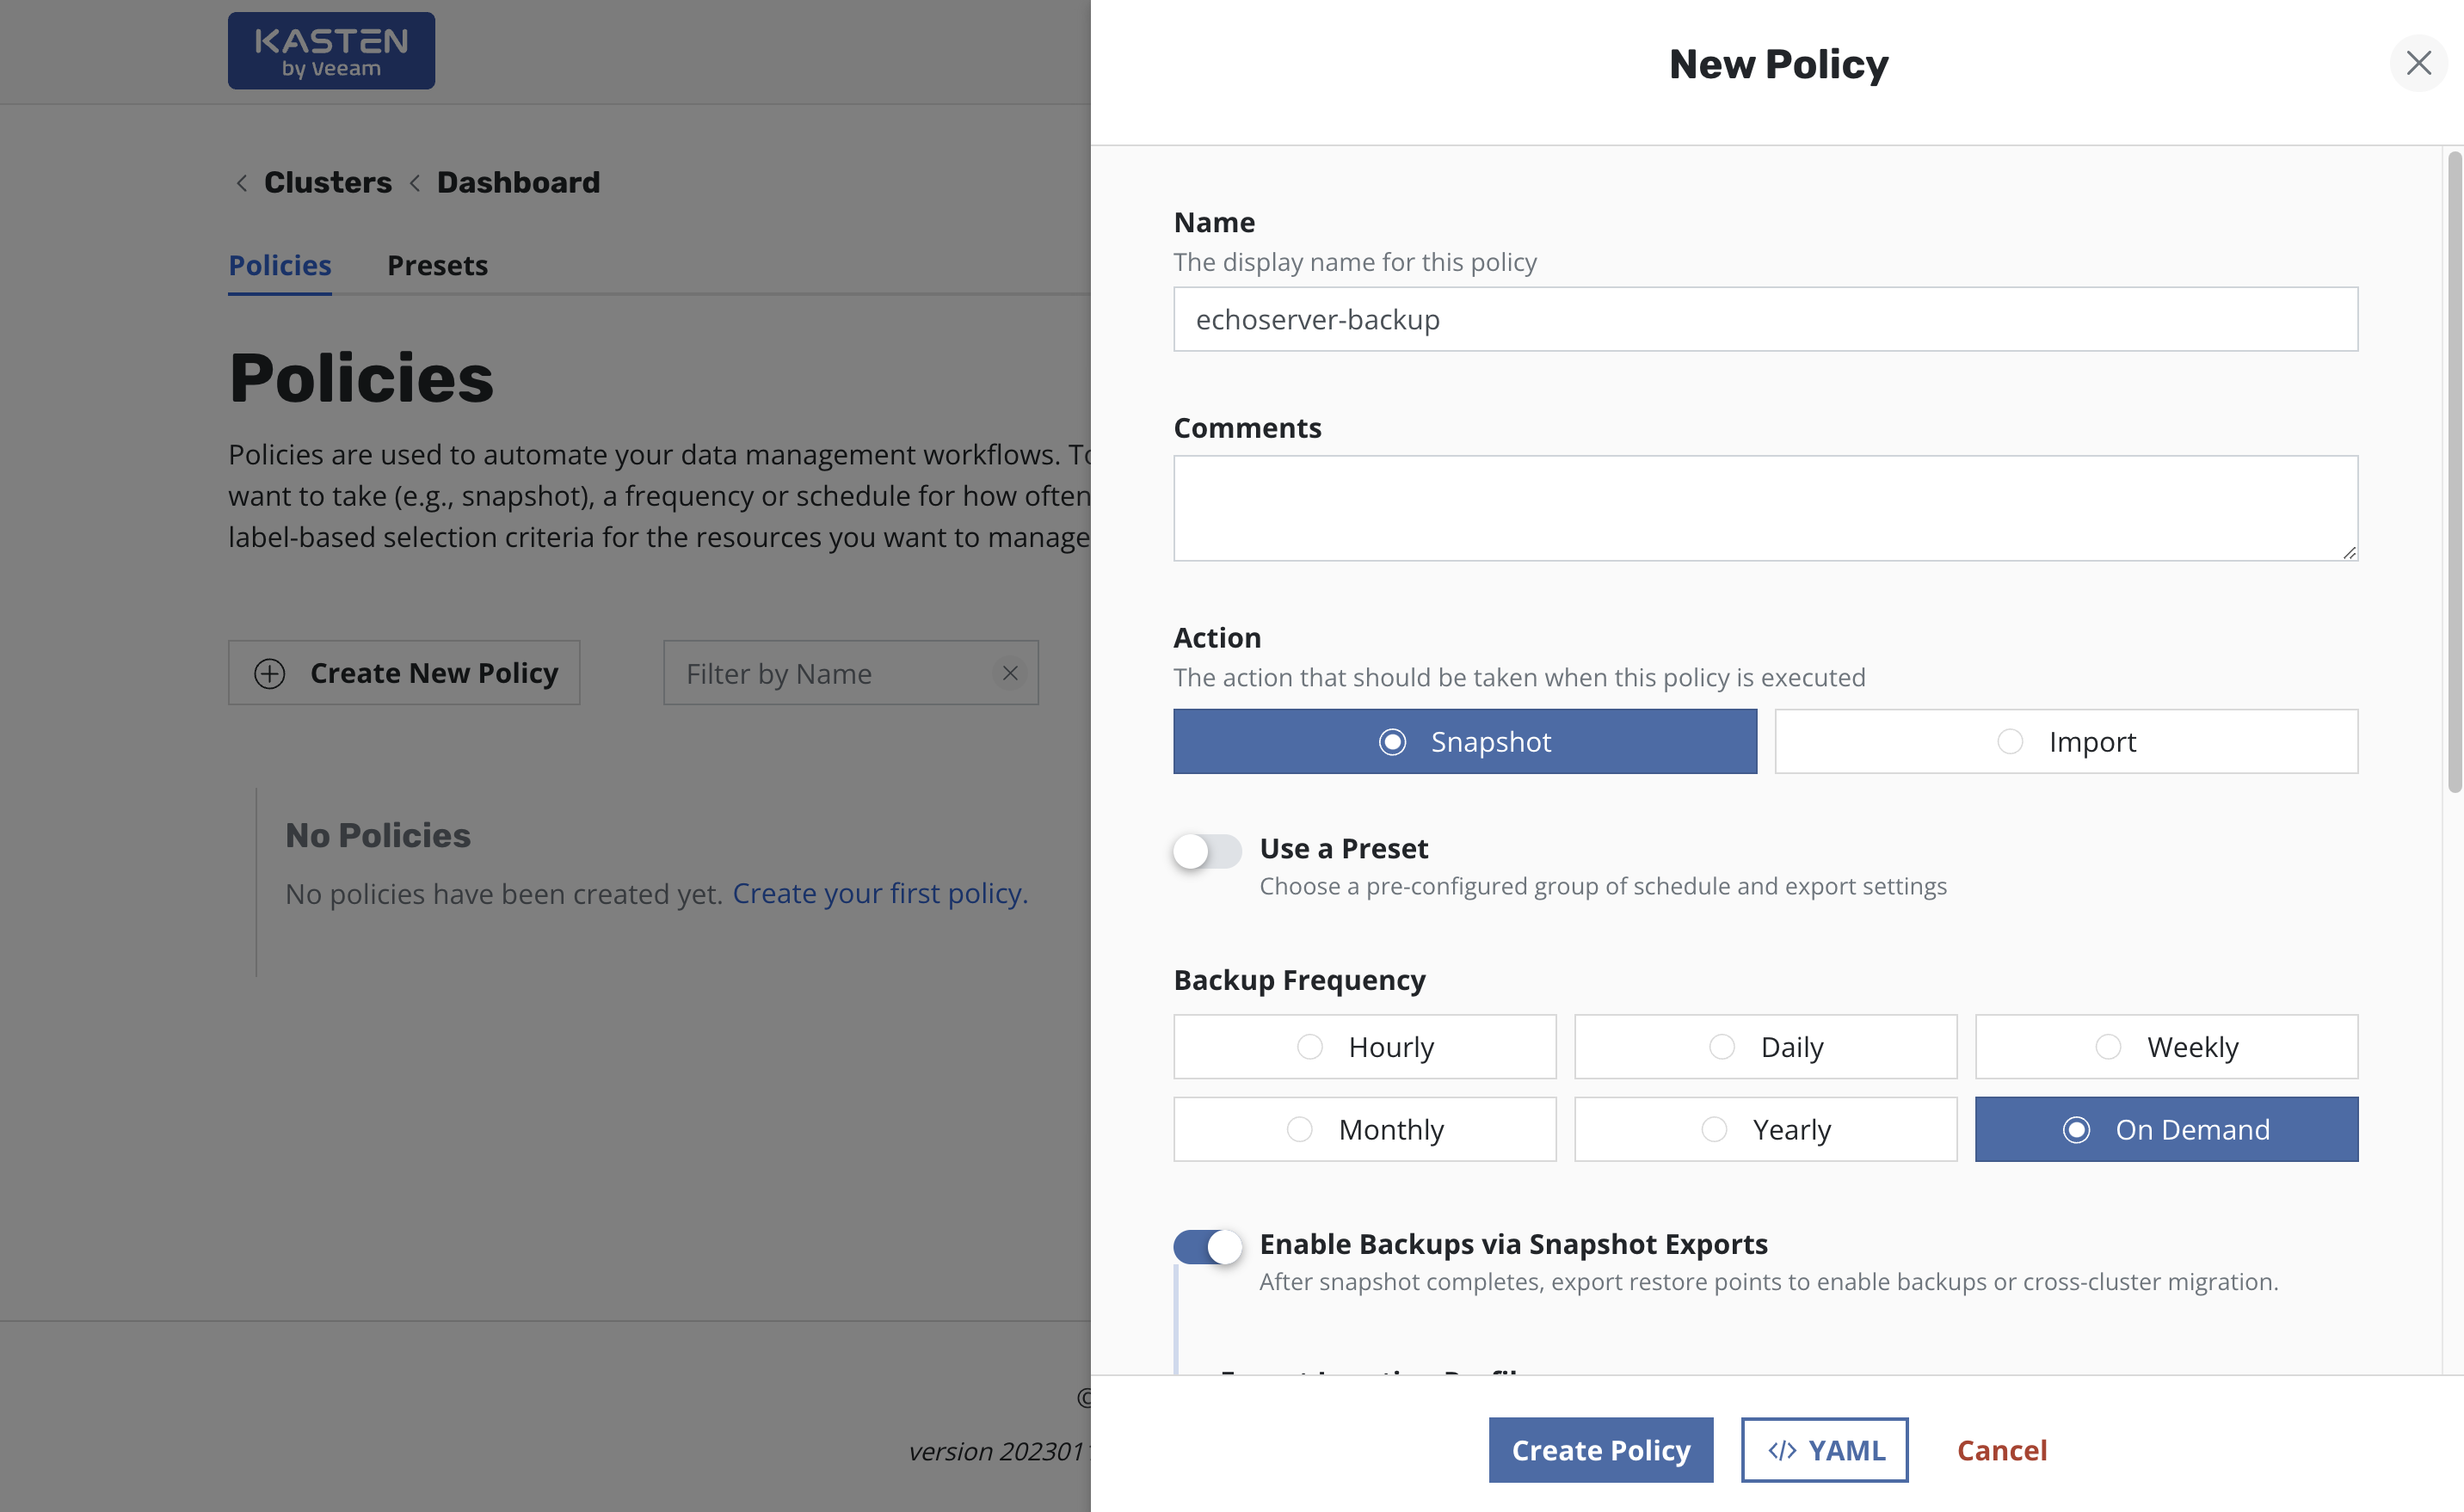Click the plus icon on Create New Policy

[269, 673]
